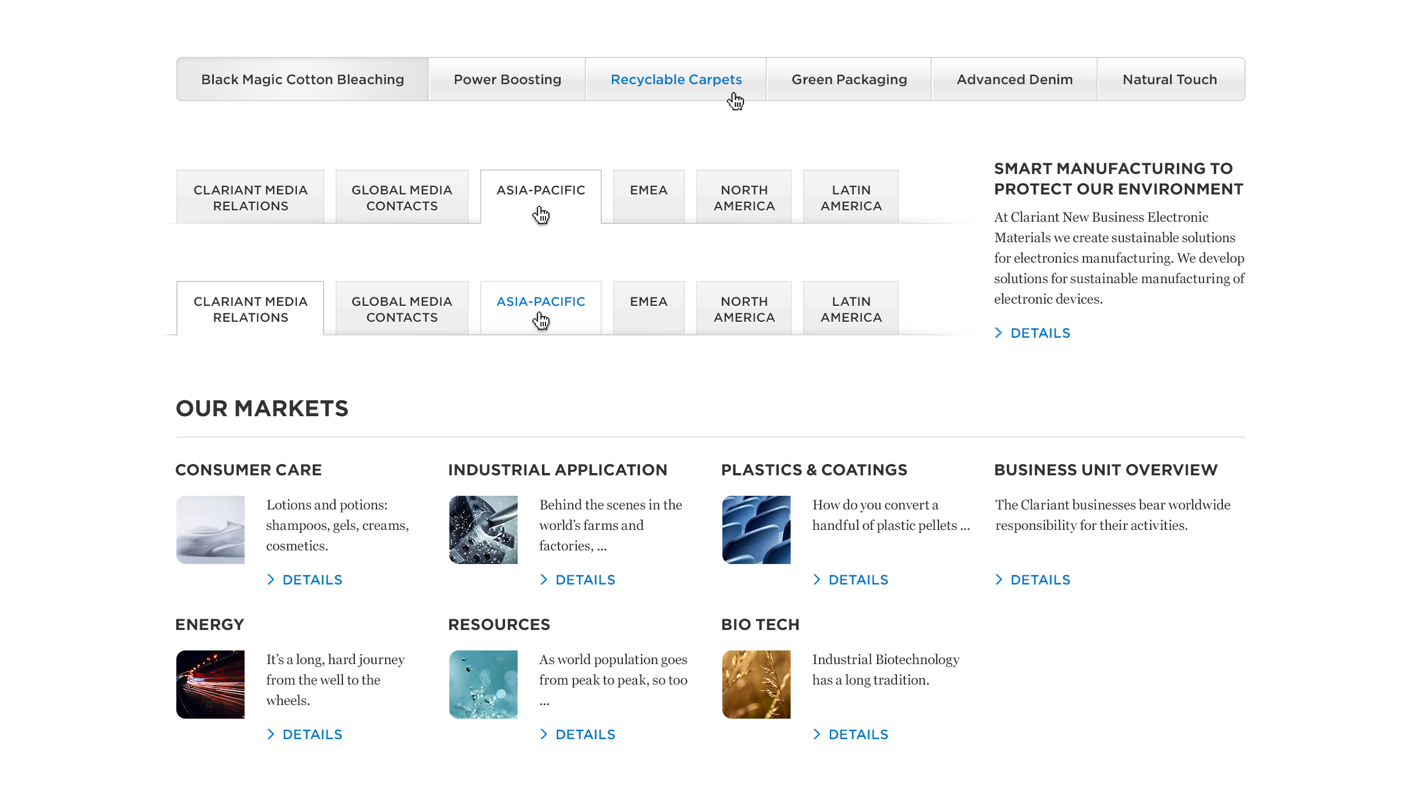
Task: Click the Resources water droplets thumbnail
Action: point(483,685)
